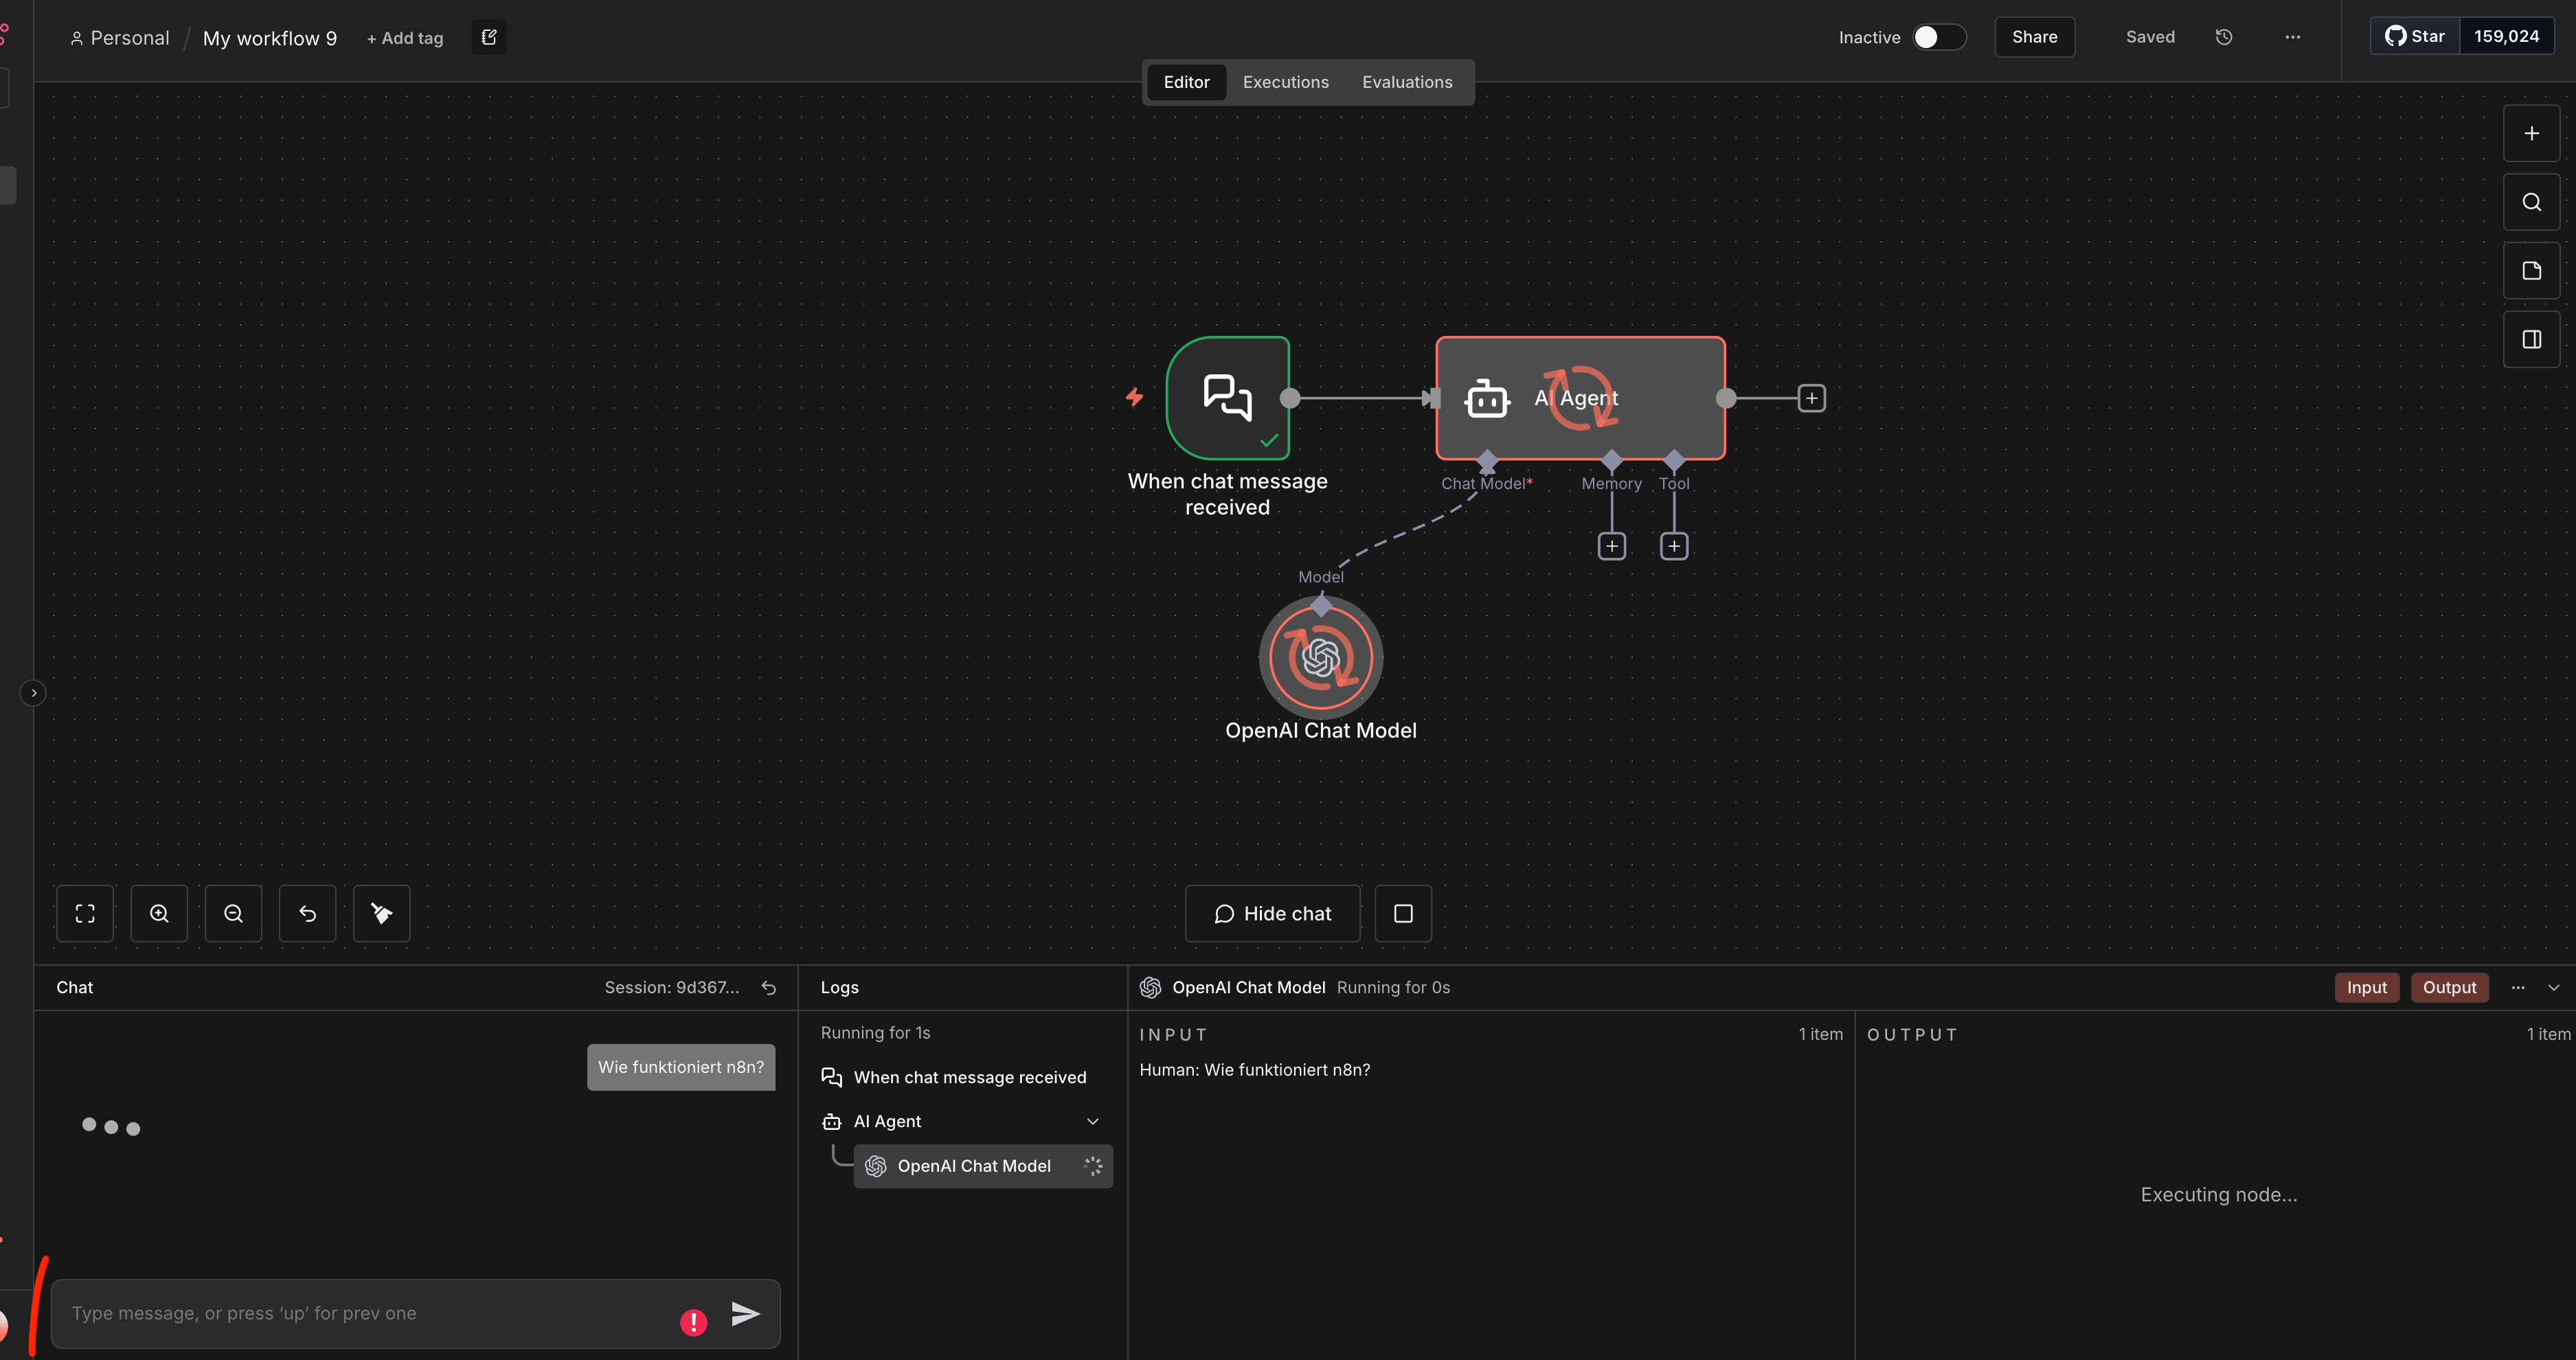2576x1360 pixels.
Task: Click the stop execution square button
Action: (1403, 913)
